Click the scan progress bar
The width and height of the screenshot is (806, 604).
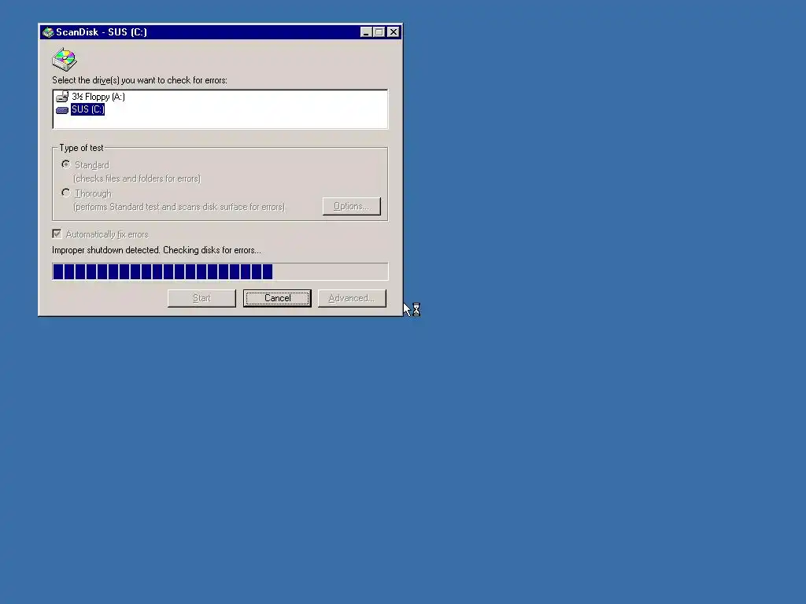click(220, 271)
